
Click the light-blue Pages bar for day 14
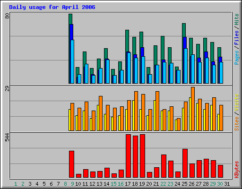[x=108, y=71]
